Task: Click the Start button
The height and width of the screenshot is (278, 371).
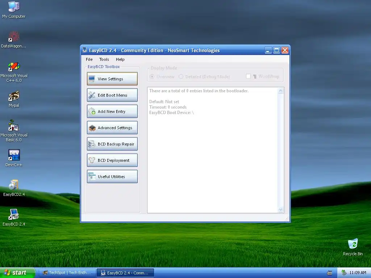Action: click(x=17, y=273)
